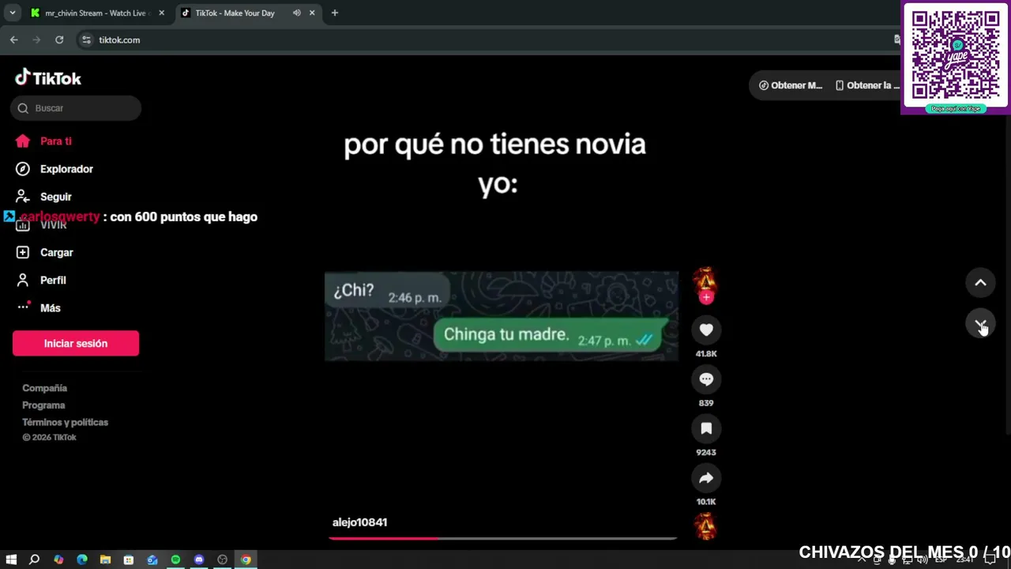
Task: Open Spotify from the taskbar
Action: pos(175,560)
